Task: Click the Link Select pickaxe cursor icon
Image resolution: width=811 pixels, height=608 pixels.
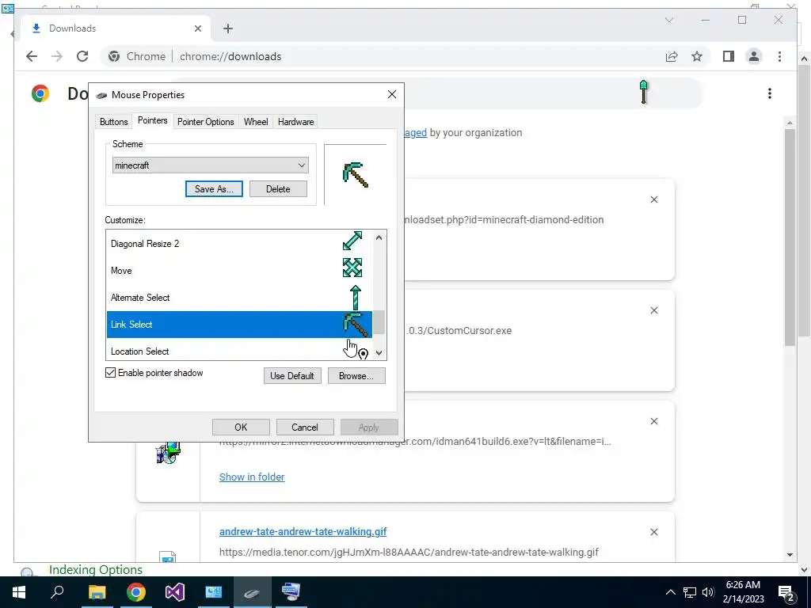Action: click(x=356, y=324)
